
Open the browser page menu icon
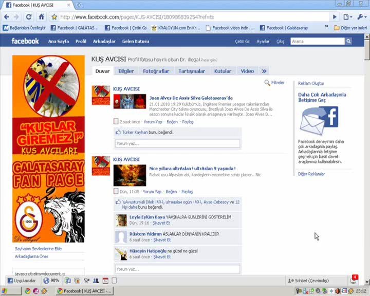[348, 17]
